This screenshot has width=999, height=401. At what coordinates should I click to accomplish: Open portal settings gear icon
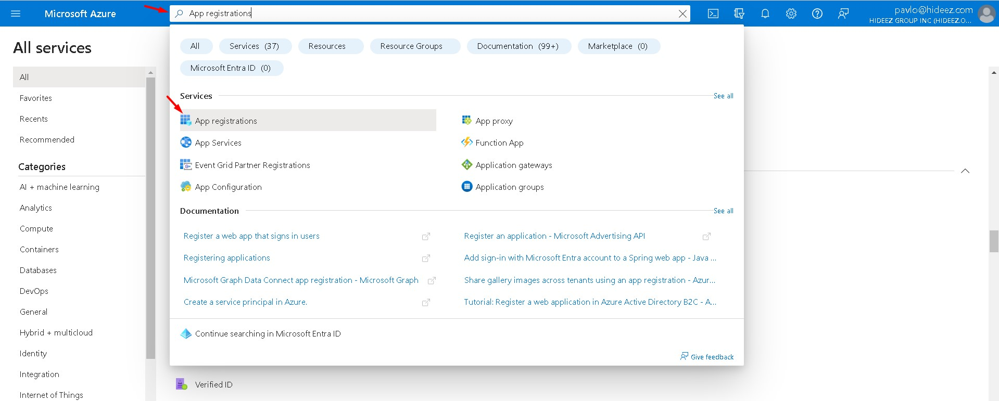pos(791,14)
